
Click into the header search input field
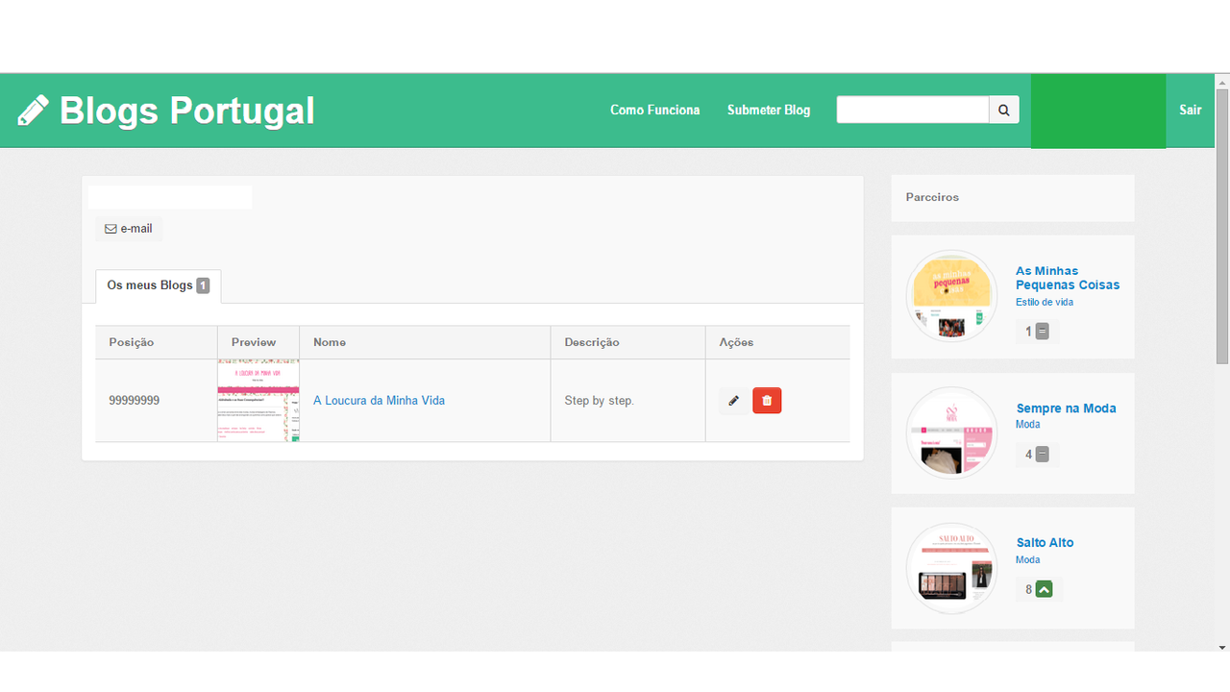pyautogui.click(x=912, y=111)
